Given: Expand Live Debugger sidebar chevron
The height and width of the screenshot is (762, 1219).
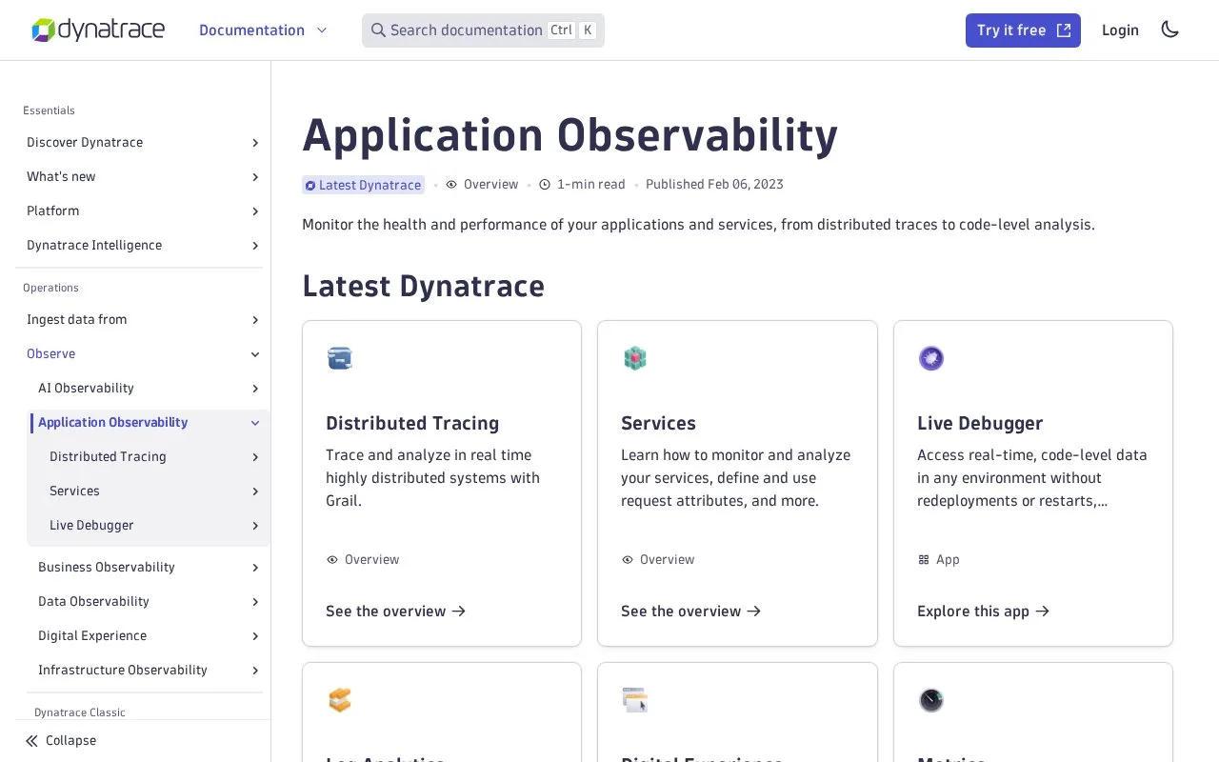Looking at the screenshot, I should 255,526.
